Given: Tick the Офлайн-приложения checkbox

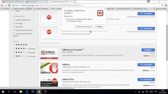Looking at the screenshot, I should coord(14,20).
